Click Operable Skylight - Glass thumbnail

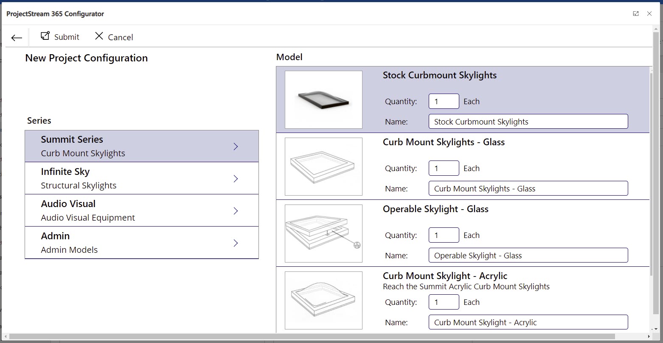click(x=323, y=234)
